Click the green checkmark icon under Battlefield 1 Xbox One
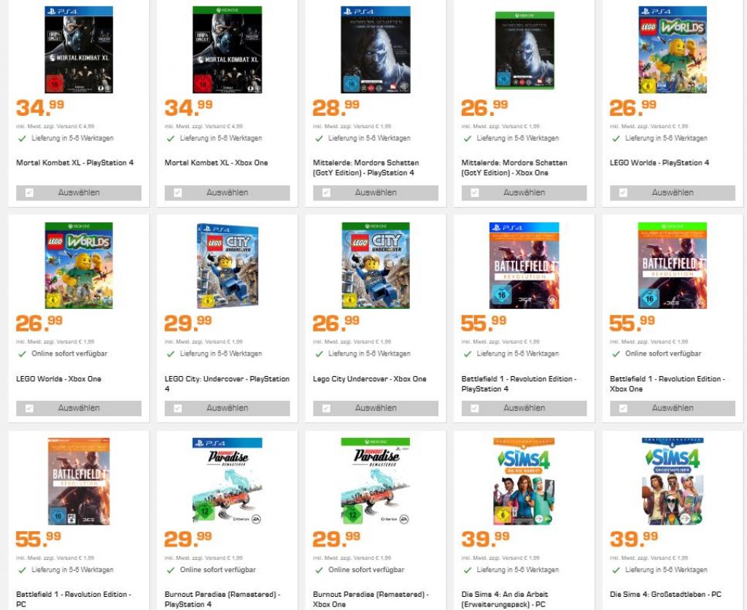The width and height of the screenshot is (747, 610). (x=616, y=354)
